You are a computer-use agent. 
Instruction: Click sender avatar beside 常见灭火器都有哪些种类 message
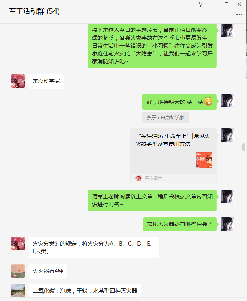(227, 224)
